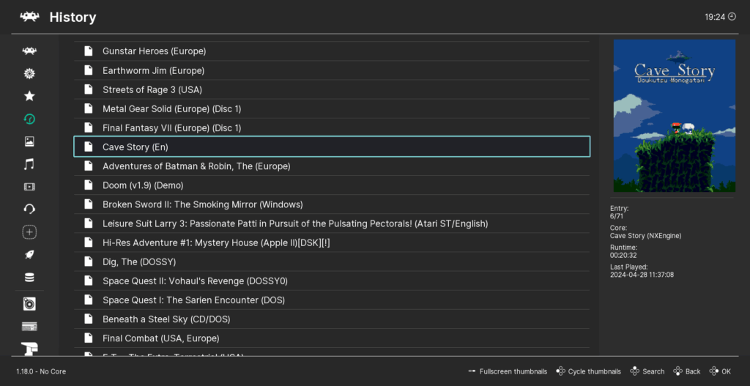This screenshot has width=750, height=386.
Task: Click the RetroArch logo beside History title
Action: [x=29, y=18]
